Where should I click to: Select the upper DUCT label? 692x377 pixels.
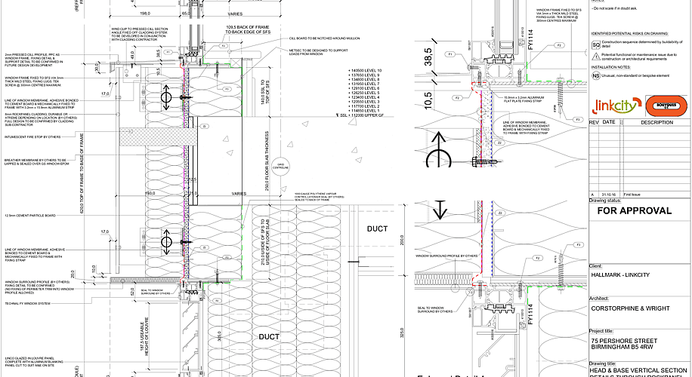click(377, 229)
